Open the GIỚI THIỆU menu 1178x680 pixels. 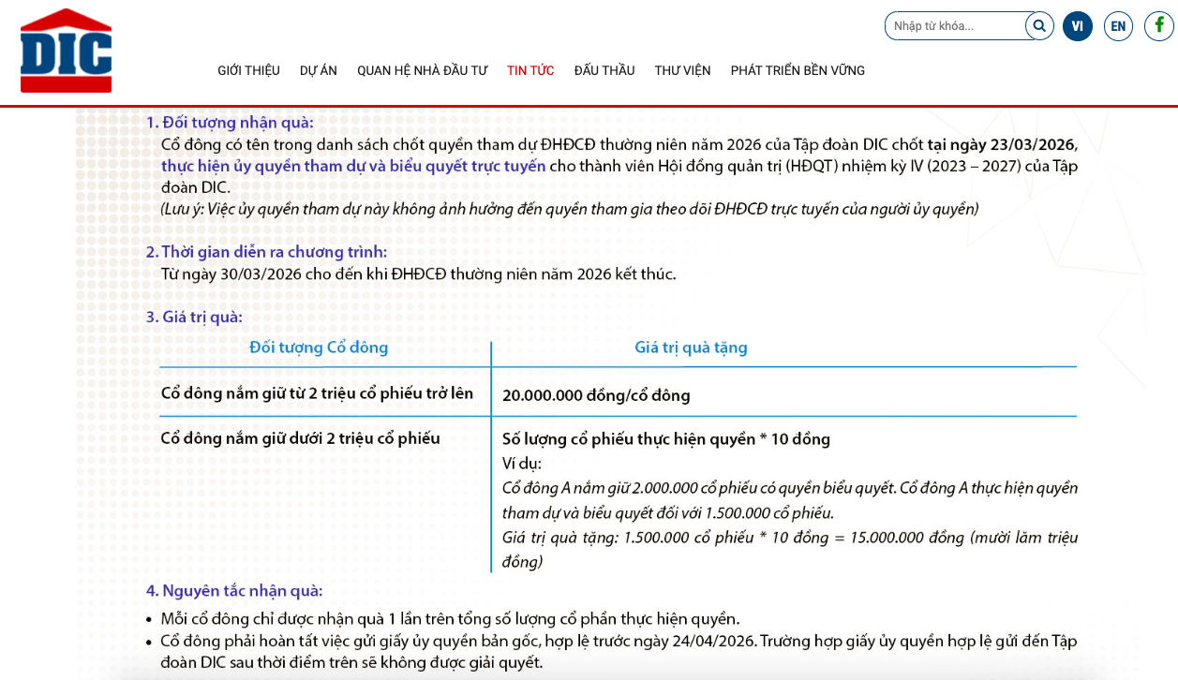tap(248, 70)
